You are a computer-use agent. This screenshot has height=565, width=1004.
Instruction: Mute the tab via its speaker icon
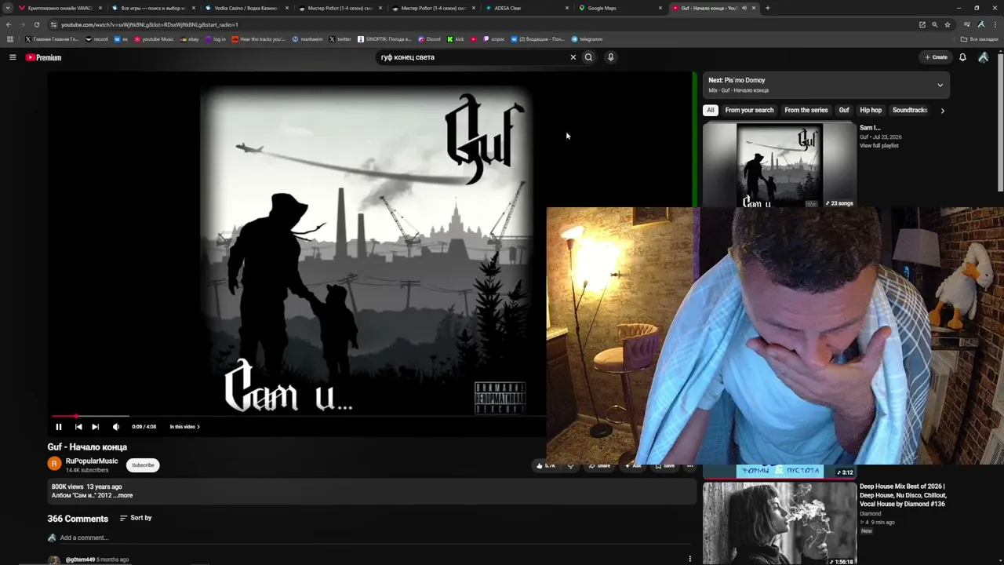pos(744,8)
